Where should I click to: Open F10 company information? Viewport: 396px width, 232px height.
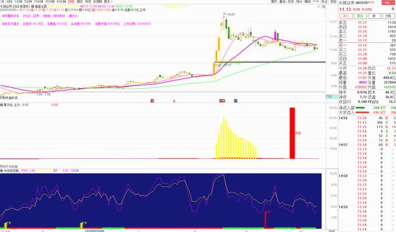(316, 2)
